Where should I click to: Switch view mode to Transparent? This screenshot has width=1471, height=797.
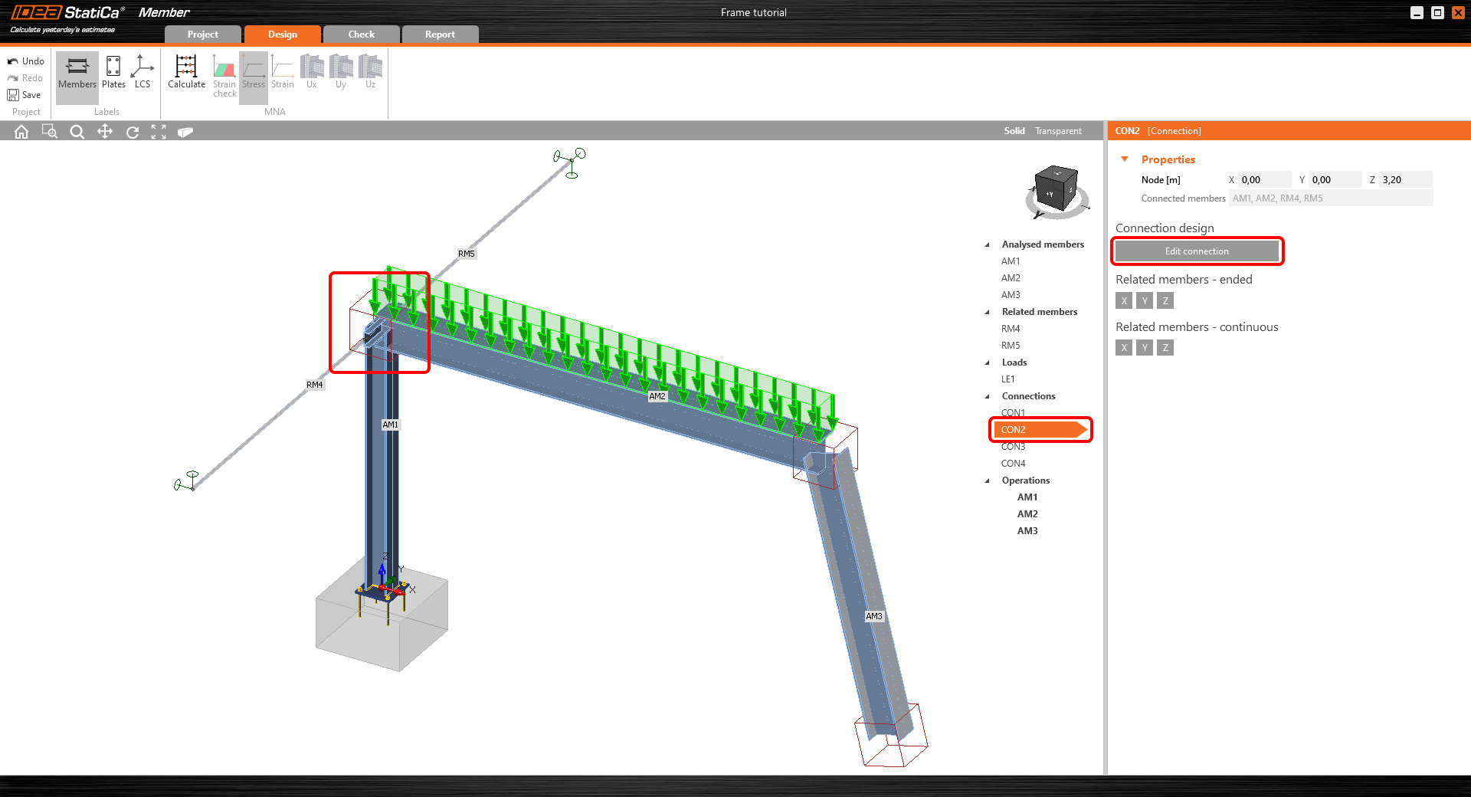tap(1058, 131)
